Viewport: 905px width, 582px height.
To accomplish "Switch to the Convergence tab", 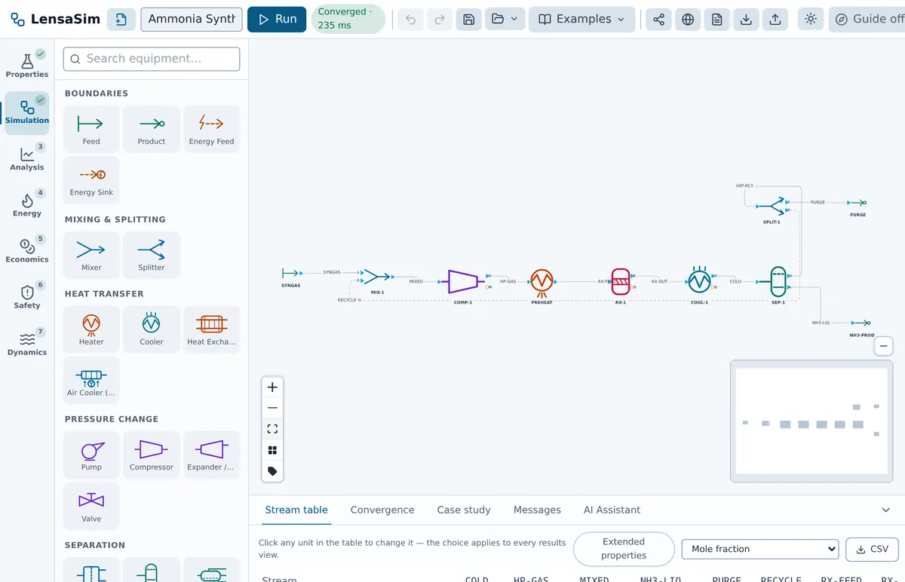I will point(382,510).
